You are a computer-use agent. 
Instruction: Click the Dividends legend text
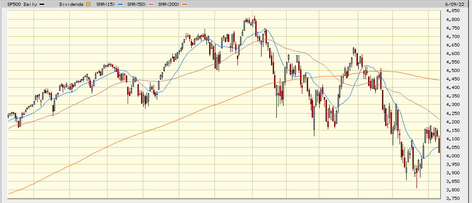(71, 4)
